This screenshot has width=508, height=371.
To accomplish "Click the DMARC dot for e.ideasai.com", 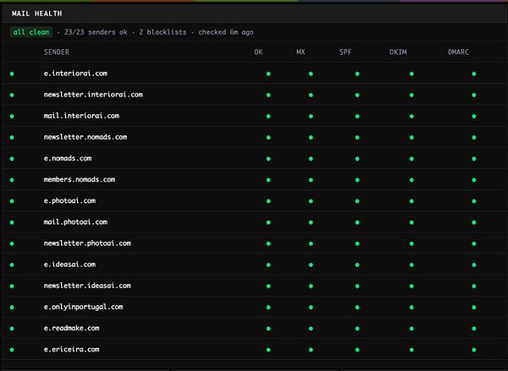I will click(474, 265).
